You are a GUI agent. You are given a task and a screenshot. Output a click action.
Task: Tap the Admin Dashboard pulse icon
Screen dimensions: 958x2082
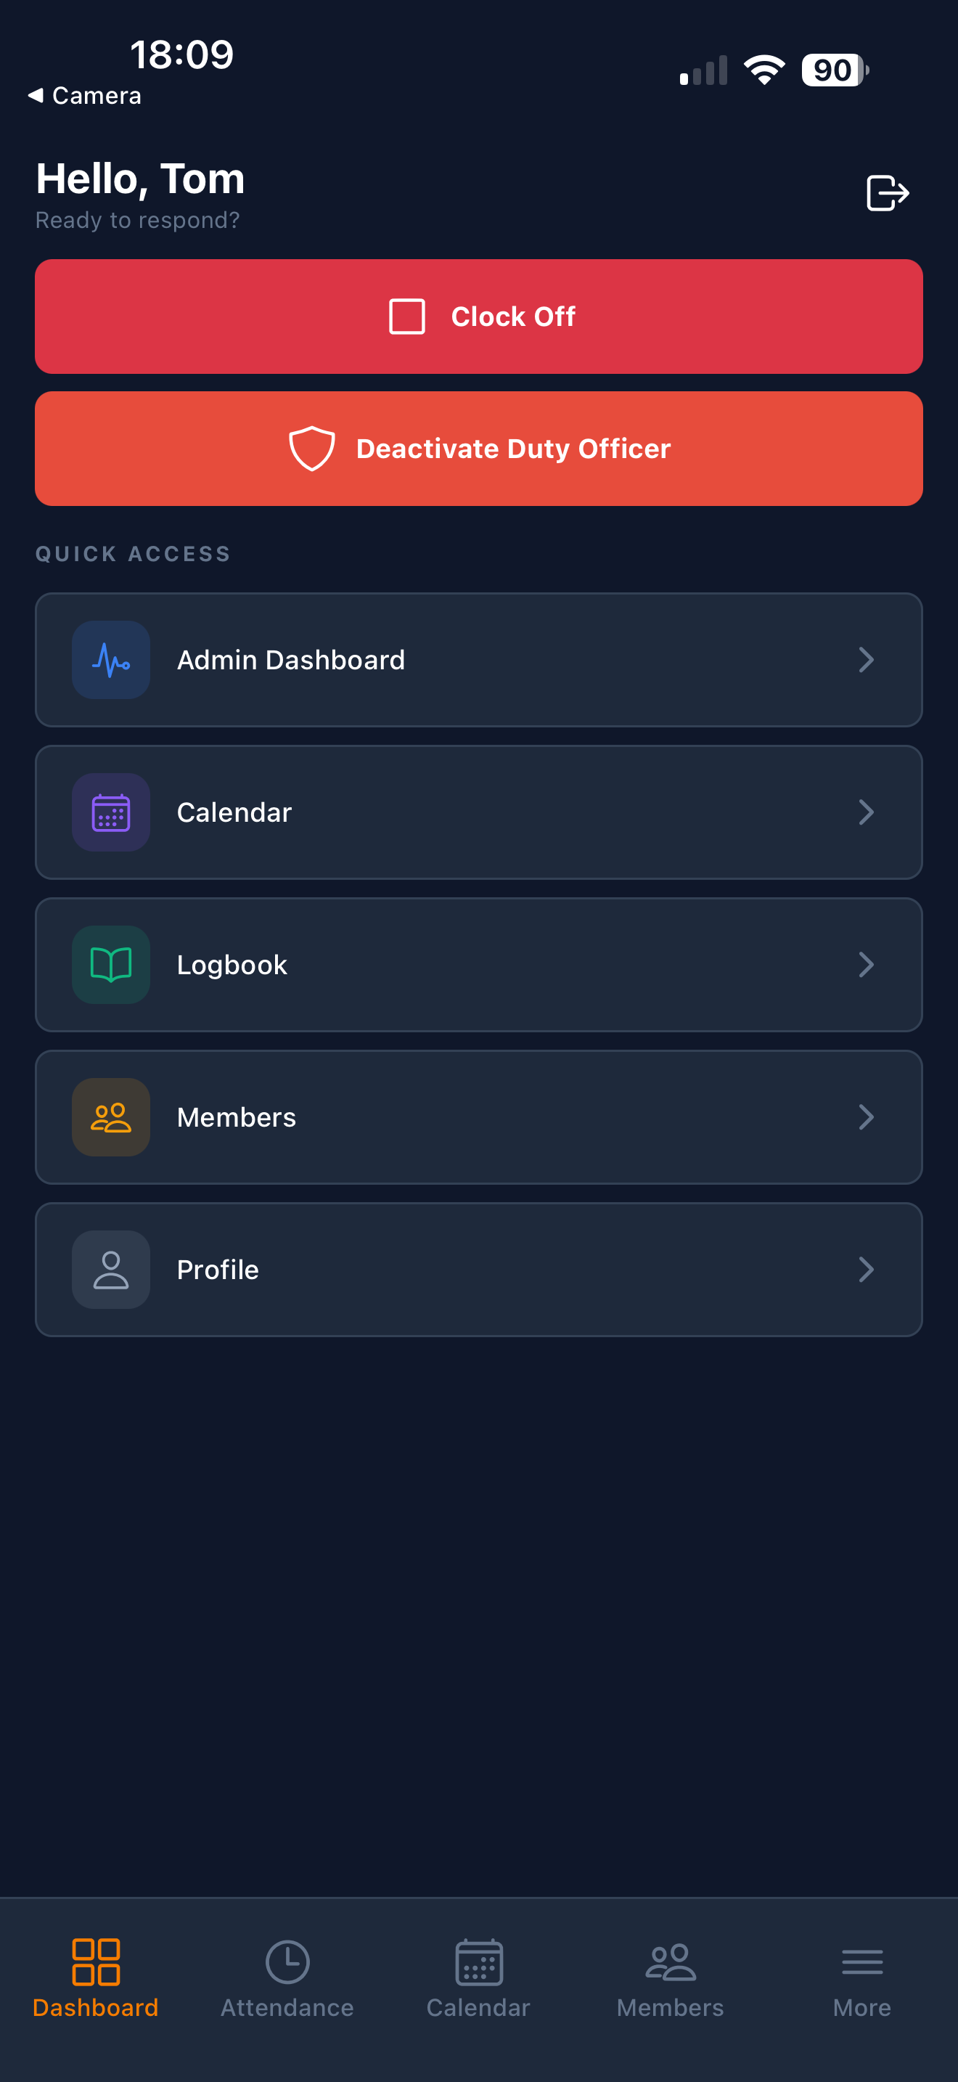(x=112, y=659)
